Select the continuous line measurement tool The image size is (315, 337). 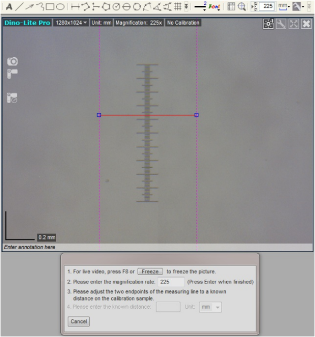tap(86, 7)
